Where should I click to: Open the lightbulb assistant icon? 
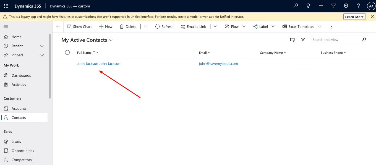pyautogui.click(x=308, y=6)
